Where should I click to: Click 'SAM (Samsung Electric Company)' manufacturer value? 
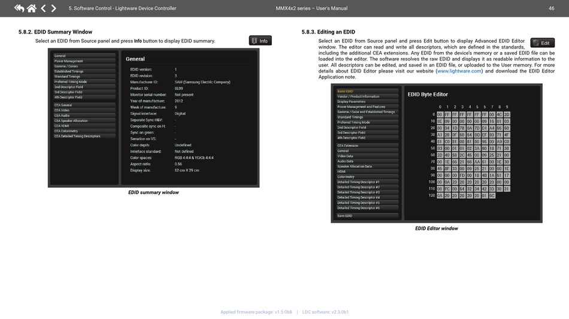click(x=202, y=82)
